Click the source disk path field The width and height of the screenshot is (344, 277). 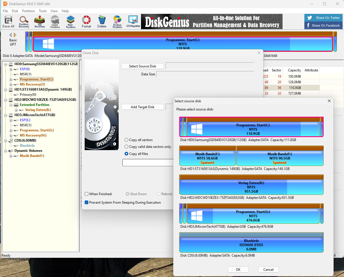(210, 66)
